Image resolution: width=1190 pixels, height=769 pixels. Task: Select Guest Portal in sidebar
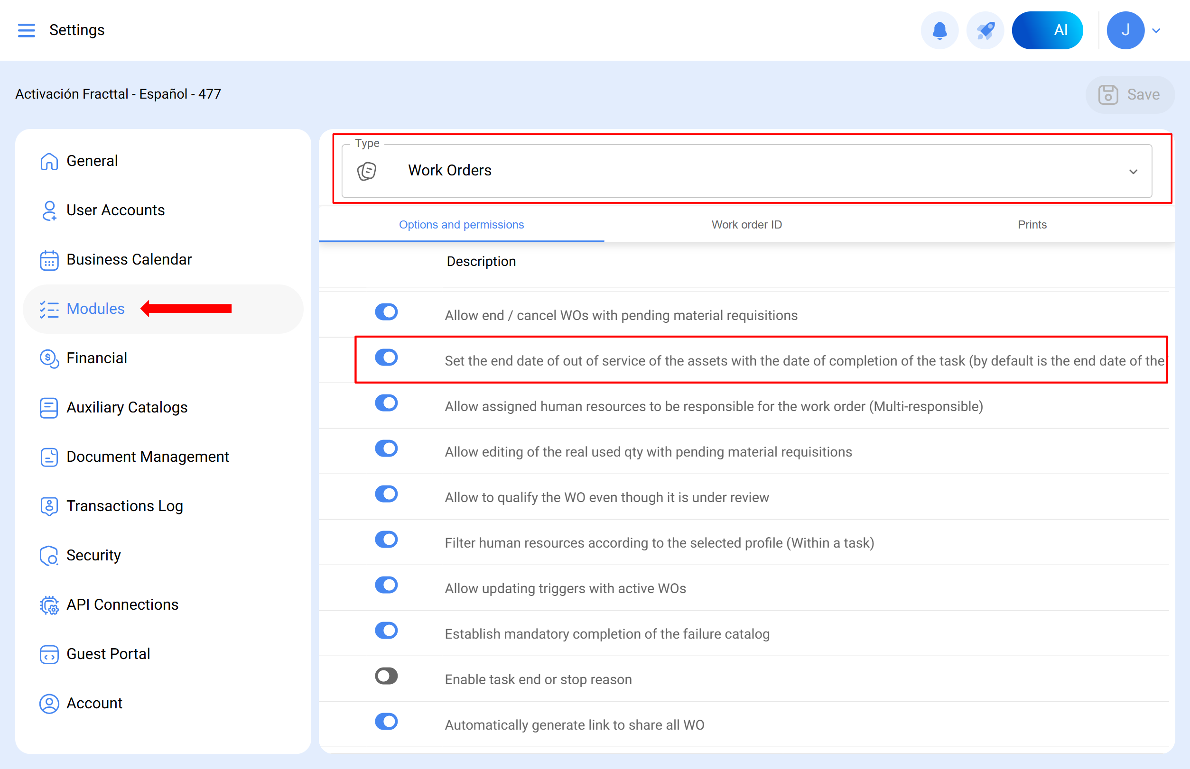click(x=108, y=654)
